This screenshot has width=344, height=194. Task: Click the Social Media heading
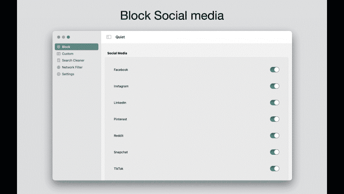click(x=117, y=53)
